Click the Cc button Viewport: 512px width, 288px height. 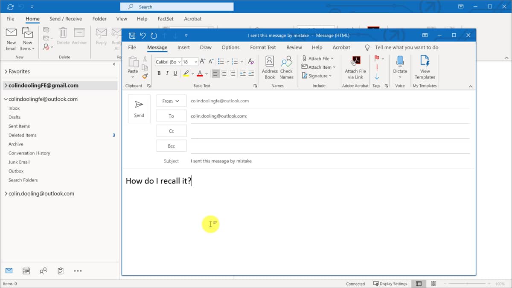171,131
